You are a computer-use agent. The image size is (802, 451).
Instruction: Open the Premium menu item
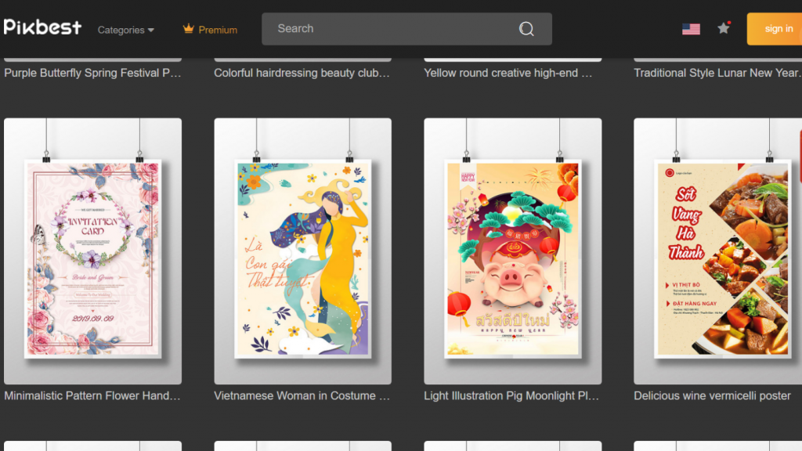[x=217, y=30]
